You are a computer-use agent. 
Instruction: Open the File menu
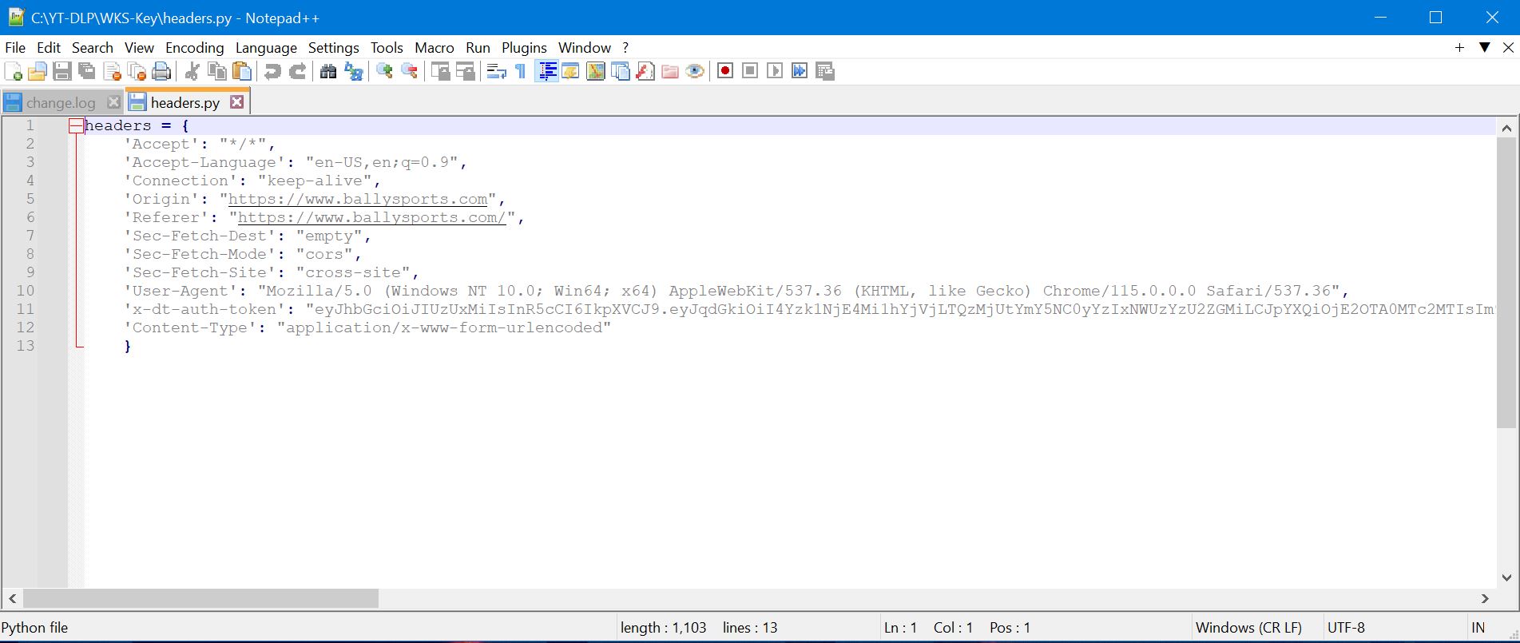coord(15,48)
